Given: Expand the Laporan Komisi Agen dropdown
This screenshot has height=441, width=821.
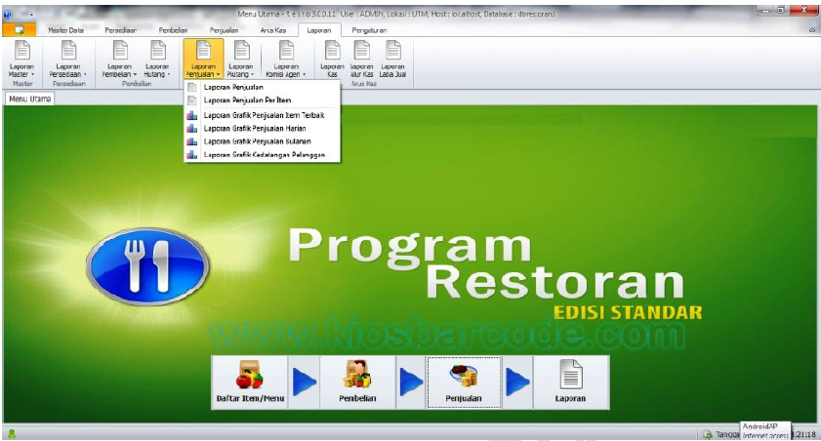Looking at the screenshot, I should click(x=285, y=59).
